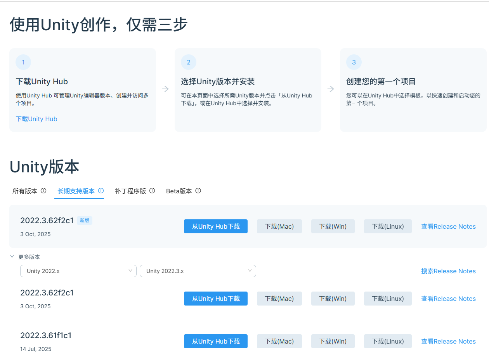Click the 新版 badge beside 2022.3.62f2c1

pyautogui.click(x=85, y=220)
